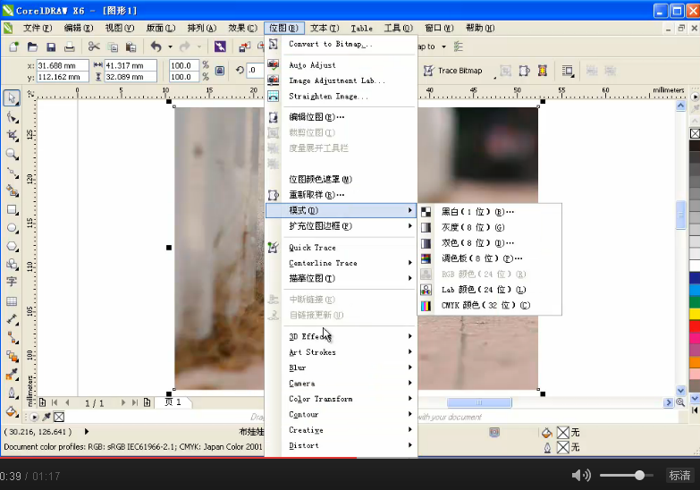Viewport: 700px width, 490px height.
Task: Choose Convert to Bitmap menu item
Action: pos(342,44)
